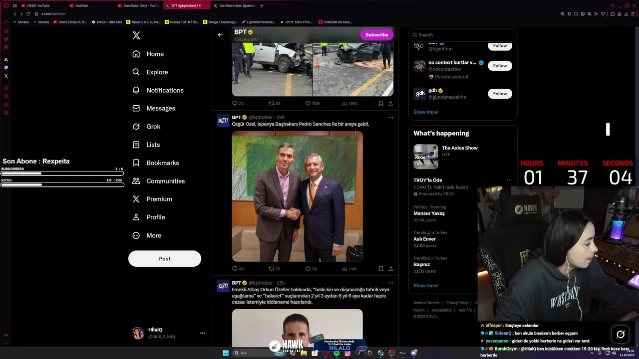Like the car crash post
The height and width of the screenshot is (359, 639).
click(x=313, y=104)
